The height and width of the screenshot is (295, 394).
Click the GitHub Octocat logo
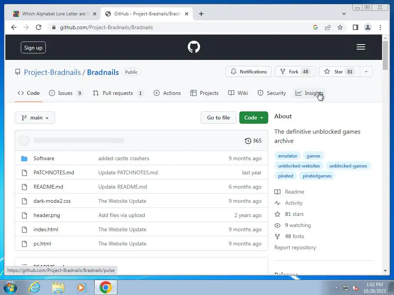(194, 47)
